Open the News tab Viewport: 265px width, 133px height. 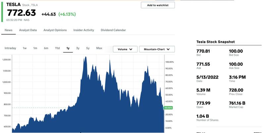[9, 30]
